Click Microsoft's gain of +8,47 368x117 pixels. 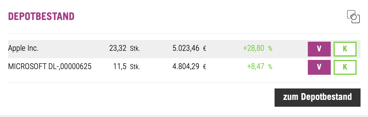click(x=256, y=67)
